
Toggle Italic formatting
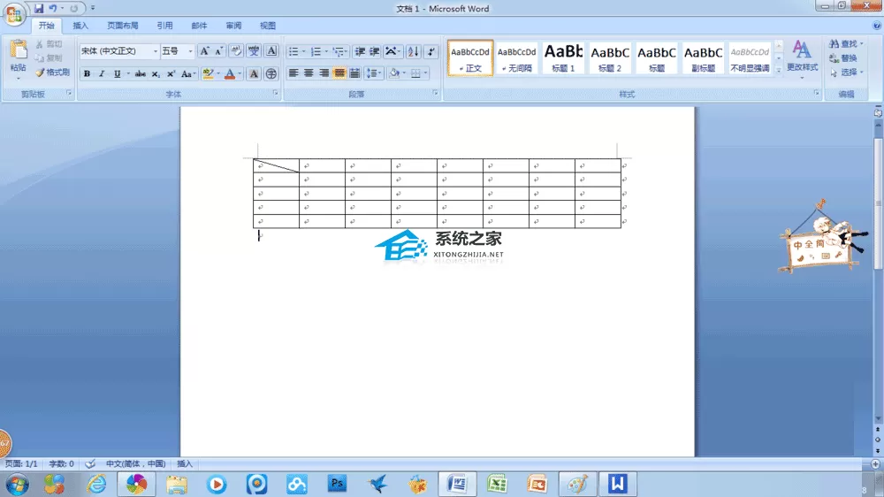102,74
